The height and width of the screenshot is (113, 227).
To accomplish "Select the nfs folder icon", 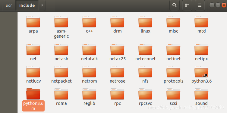I will tap(146, 72).
